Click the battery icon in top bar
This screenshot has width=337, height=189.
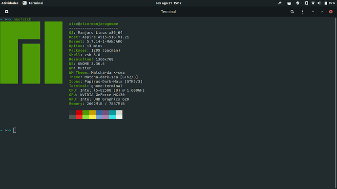[326, 3]
